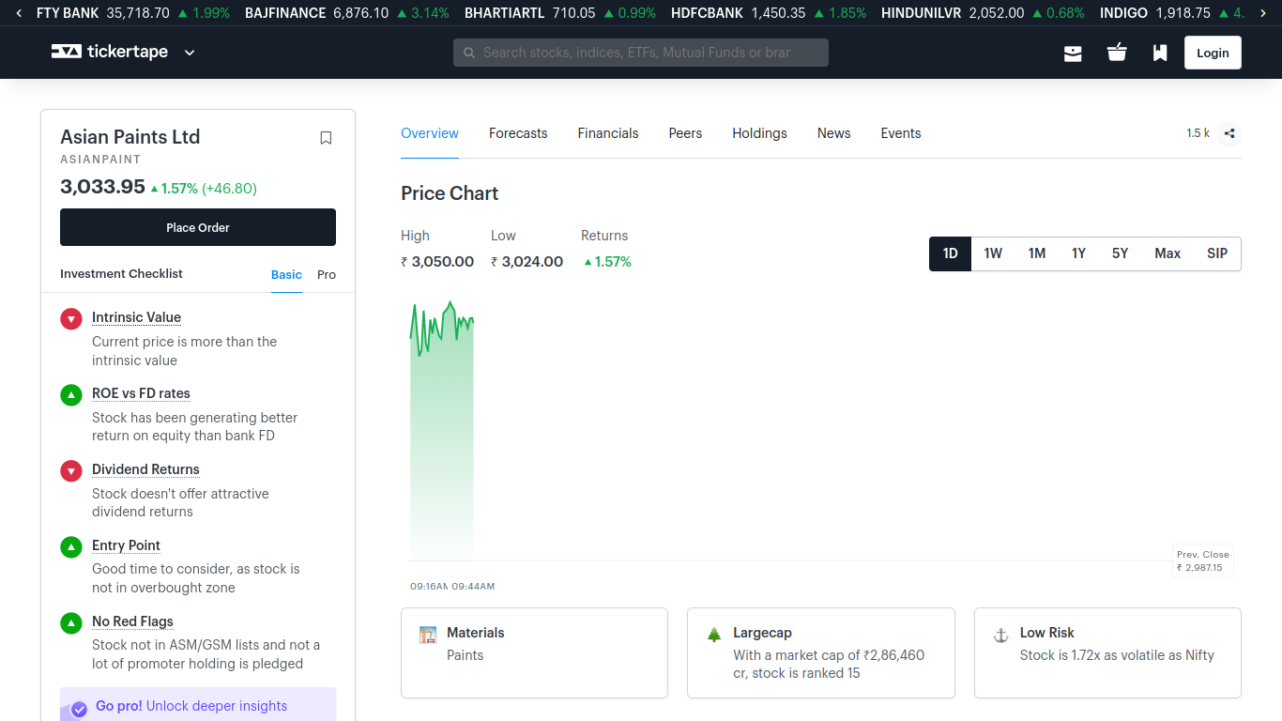Screen dimensions: 1282x721
Task: Switch to the Peers tab
Action: click(685, 133)
